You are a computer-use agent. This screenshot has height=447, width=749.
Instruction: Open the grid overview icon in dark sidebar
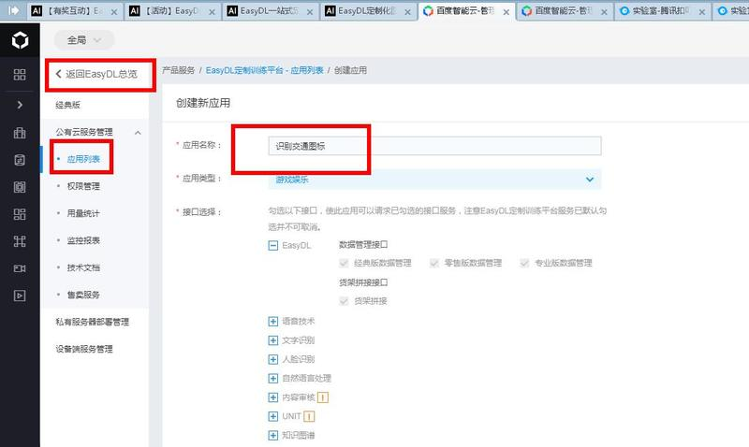(20, 75)
